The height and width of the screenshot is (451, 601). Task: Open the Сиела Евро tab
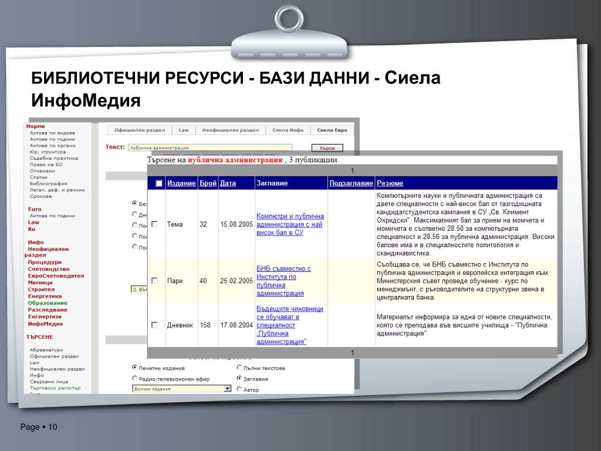coord(332,130)
